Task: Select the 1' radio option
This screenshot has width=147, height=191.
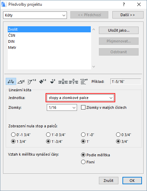Action: click(x=83, y=141)
